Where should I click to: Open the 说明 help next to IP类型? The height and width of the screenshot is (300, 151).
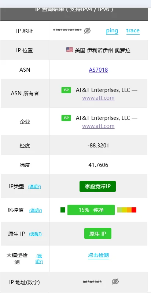coord(34,186)
